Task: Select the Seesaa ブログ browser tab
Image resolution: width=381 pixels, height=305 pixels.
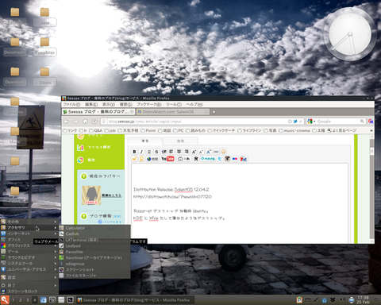Action: pos(98,112)
